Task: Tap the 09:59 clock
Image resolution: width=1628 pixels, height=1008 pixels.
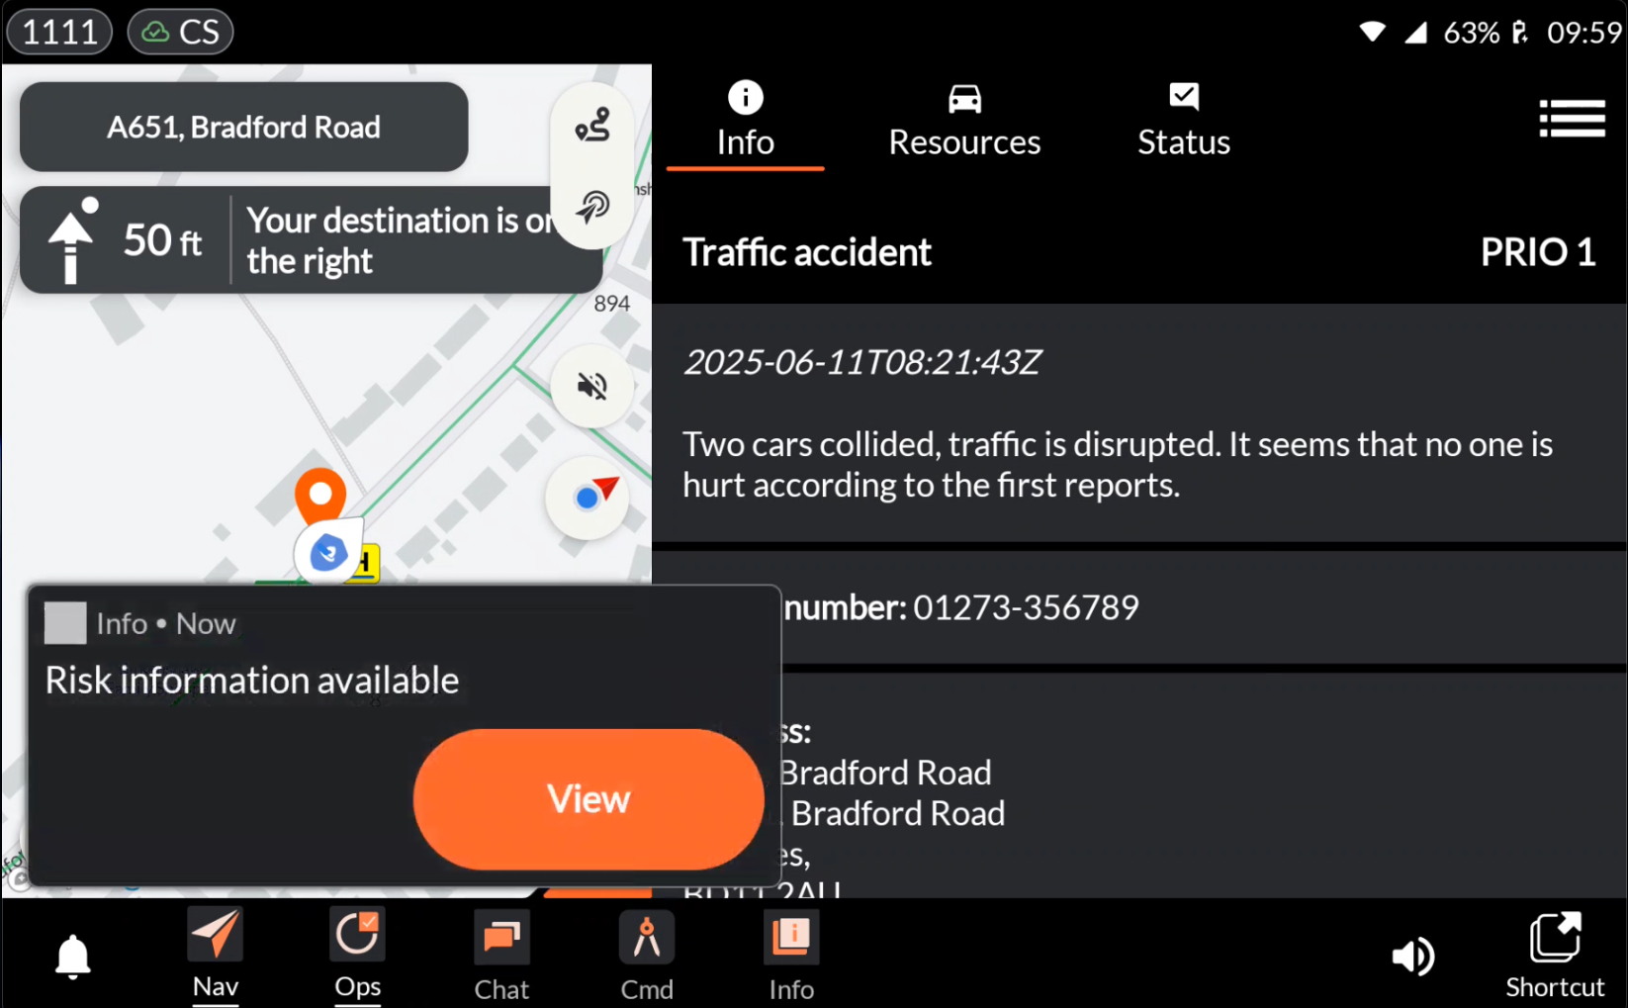Action: point(1584,33)
